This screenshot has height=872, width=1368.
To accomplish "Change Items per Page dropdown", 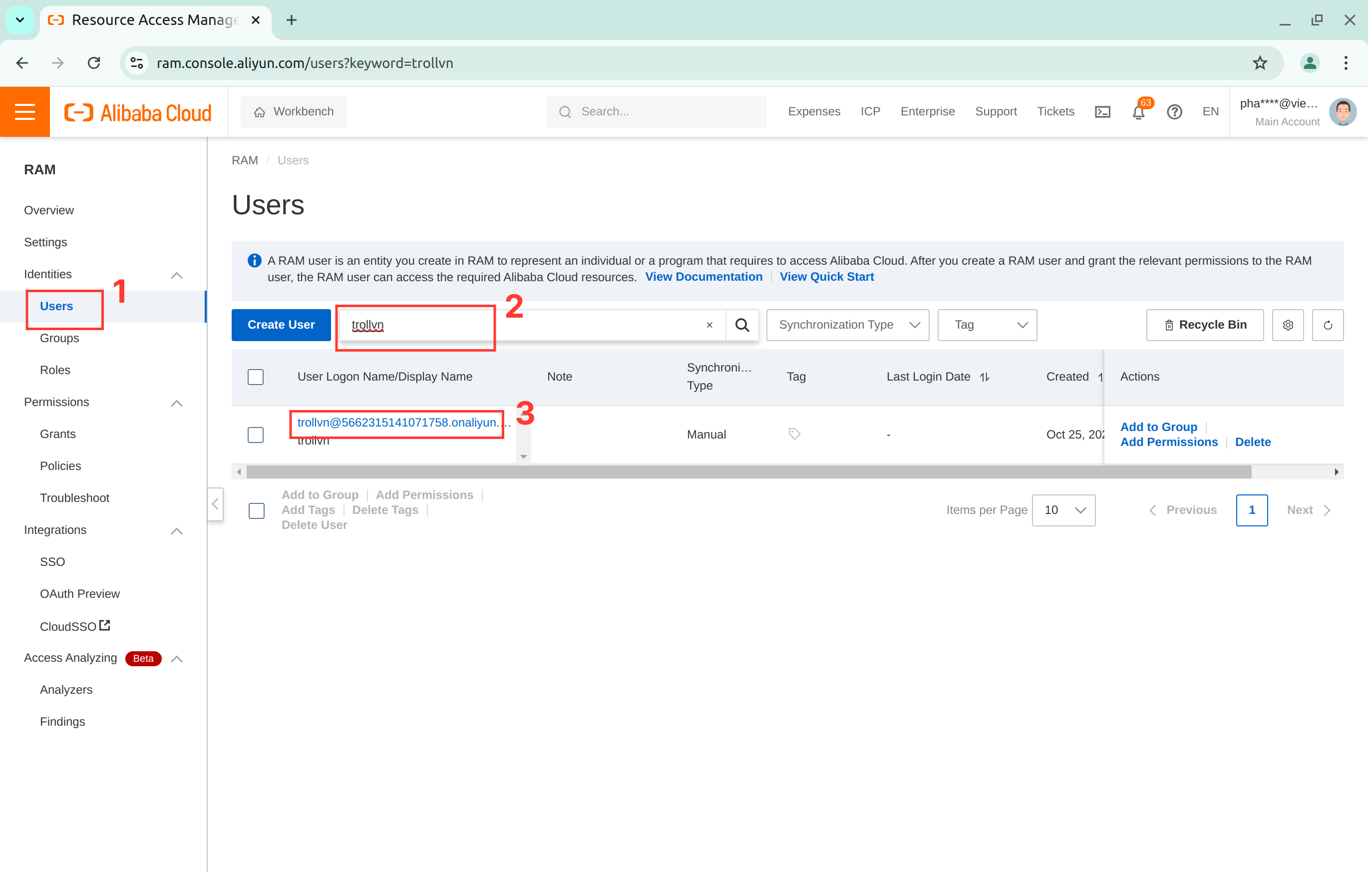I will pyautogui.click(x=1063, y=510).
